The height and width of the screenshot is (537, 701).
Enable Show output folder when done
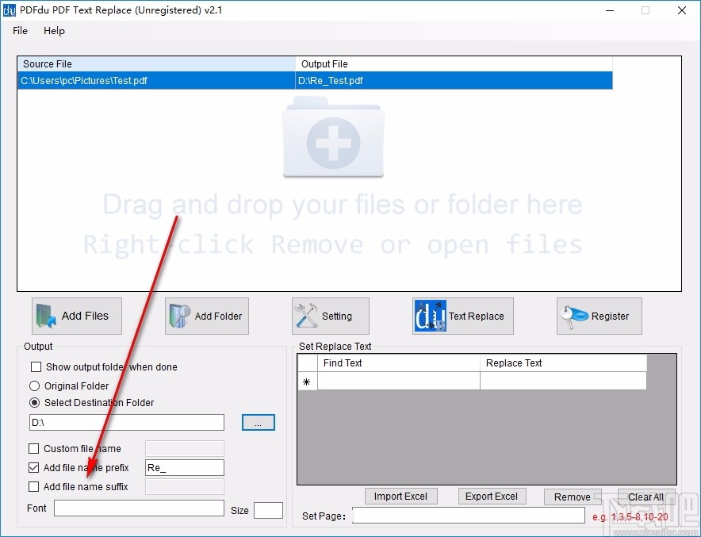click(x=34, y=367)
